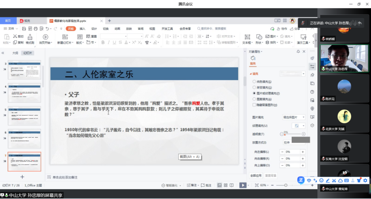This screenshot has height=199, width=371.
Task: Click the fit-to-window zoom icon
Action: 257,185
